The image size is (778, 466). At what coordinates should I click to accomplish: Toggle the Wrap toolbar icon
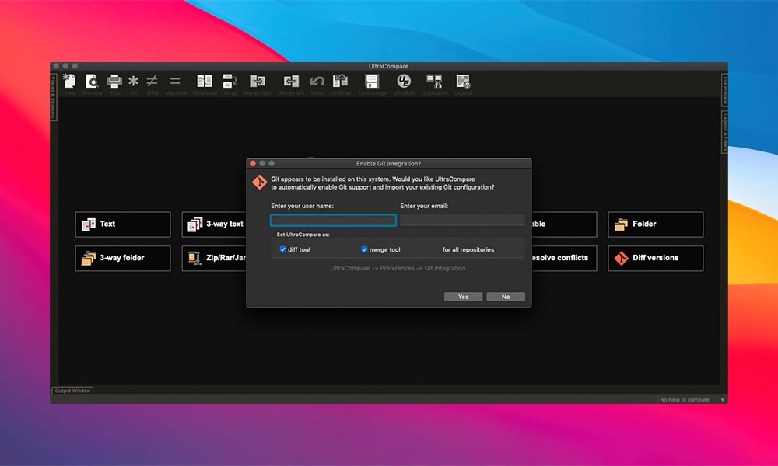tap(230, 82)
